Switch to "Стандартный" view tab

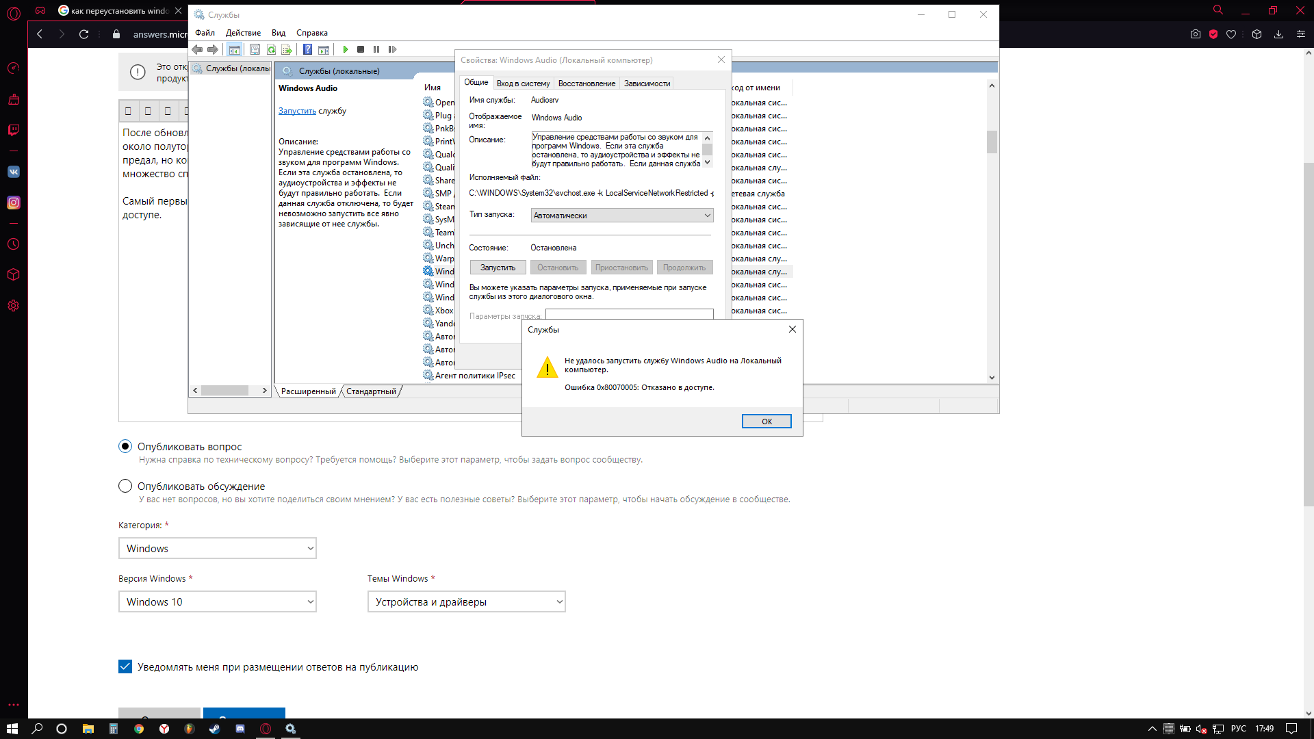[371, 391]
